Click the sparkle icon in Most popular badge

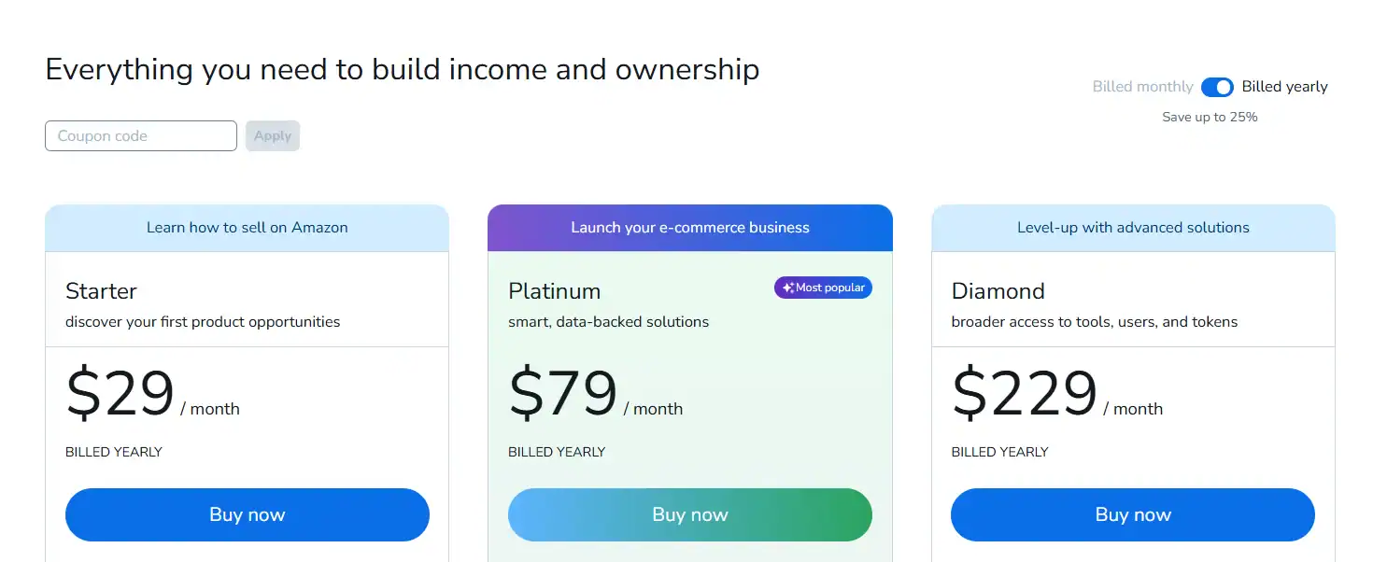[x=788, y=288]
